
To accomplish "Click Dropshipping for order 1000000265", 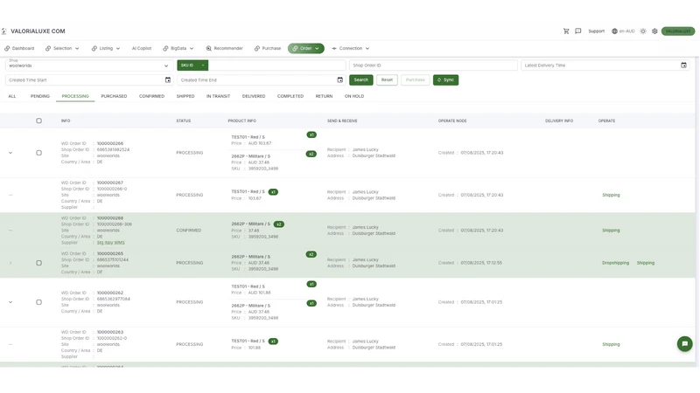I will (615, 263).
